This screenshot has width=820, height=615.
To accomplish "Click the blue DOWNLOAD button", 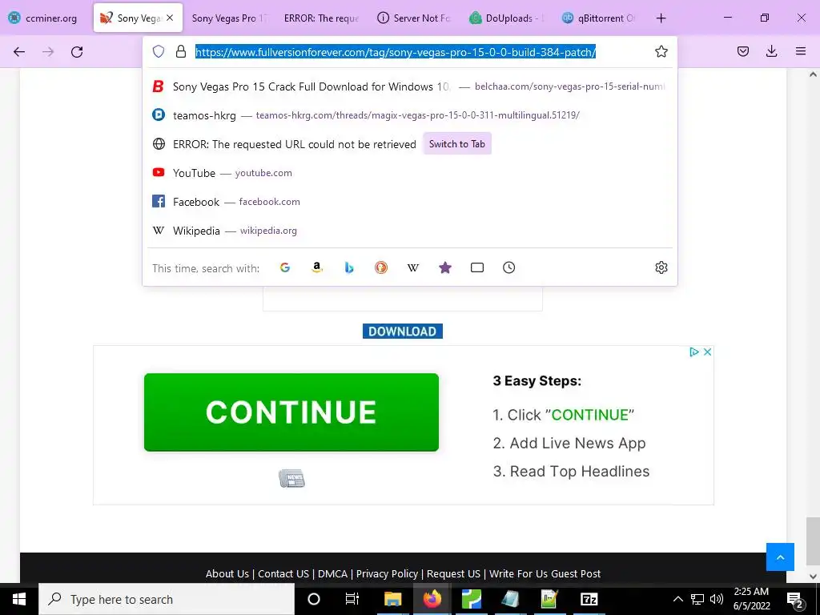I will (402, 331).
